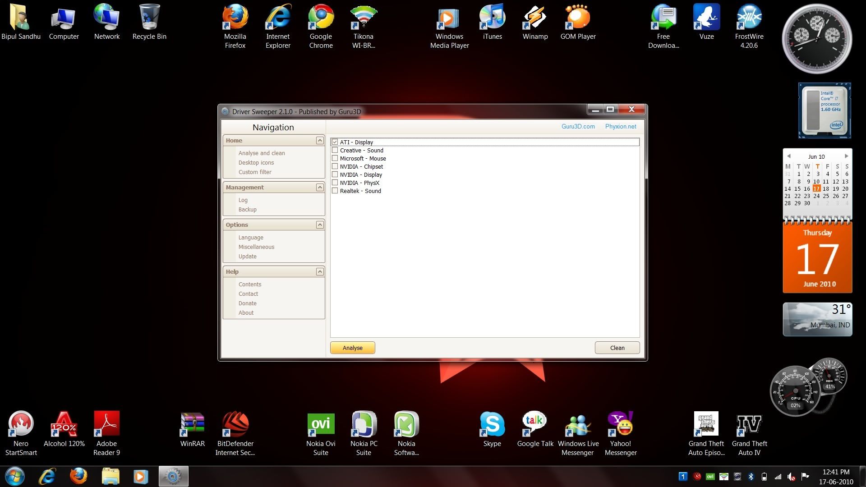The height and width of the screenshot is (487, 866).
Task: Open Mozilla Firefox desktop shortcut
Action: click(x=235, y=26)
